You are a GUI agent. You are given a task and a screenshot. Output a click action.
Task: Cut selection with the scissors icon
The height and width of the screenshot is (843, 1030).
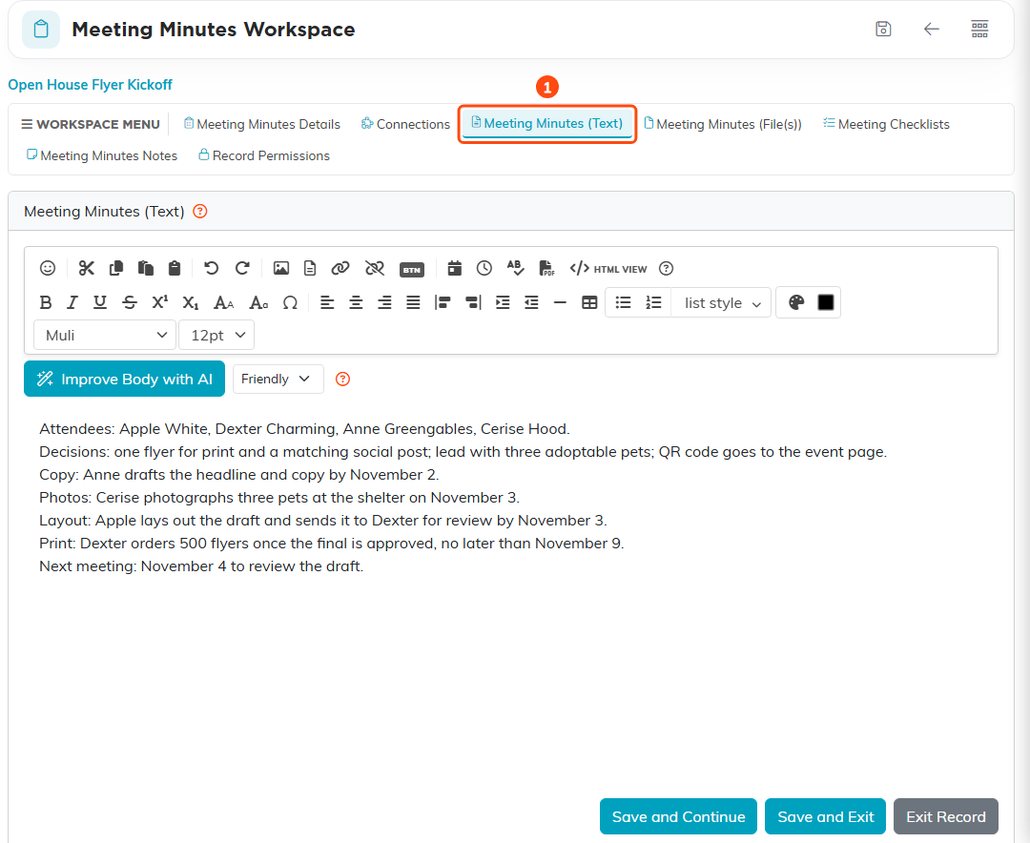pos(86,268)
